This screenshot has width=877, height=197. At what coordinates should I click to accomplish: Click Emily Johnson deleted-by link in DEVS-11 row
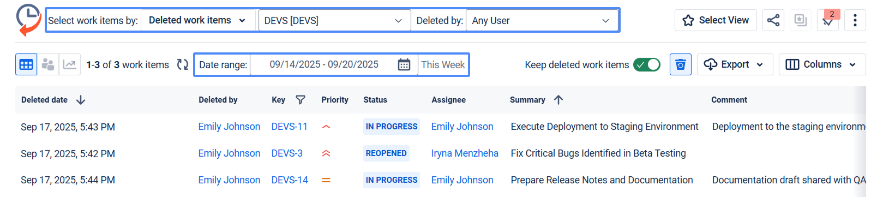(229, 127)
